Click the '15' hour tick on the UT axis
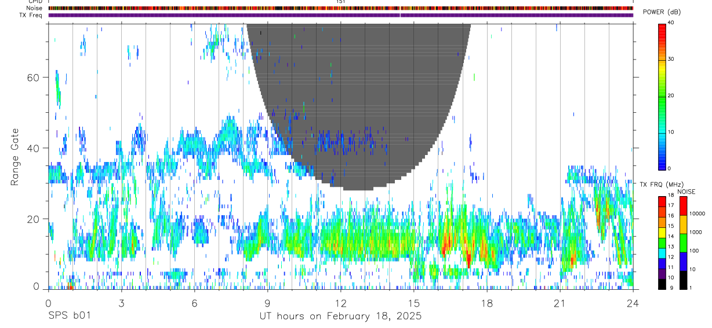 (414, 303)
